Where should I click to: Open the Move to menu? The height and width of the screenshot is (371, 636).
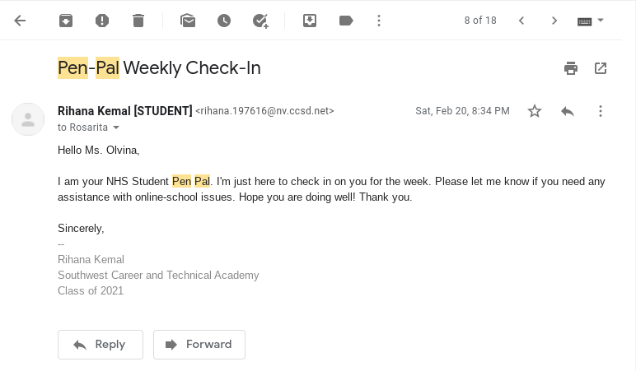[x=310, y=21]
